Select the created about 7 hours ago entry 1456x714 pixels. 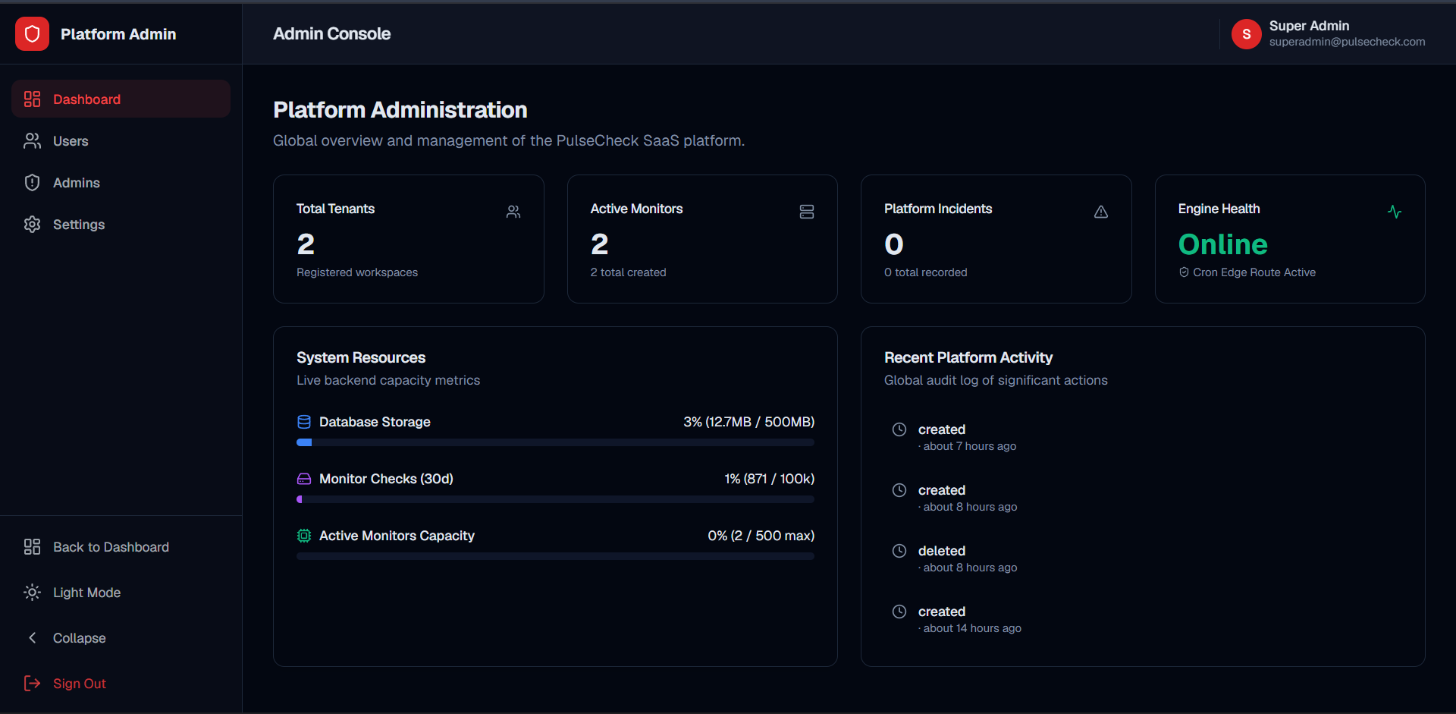1143,437
